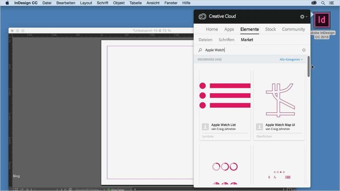
Task: Select the Market sub-tab
Action: [247, 40]
